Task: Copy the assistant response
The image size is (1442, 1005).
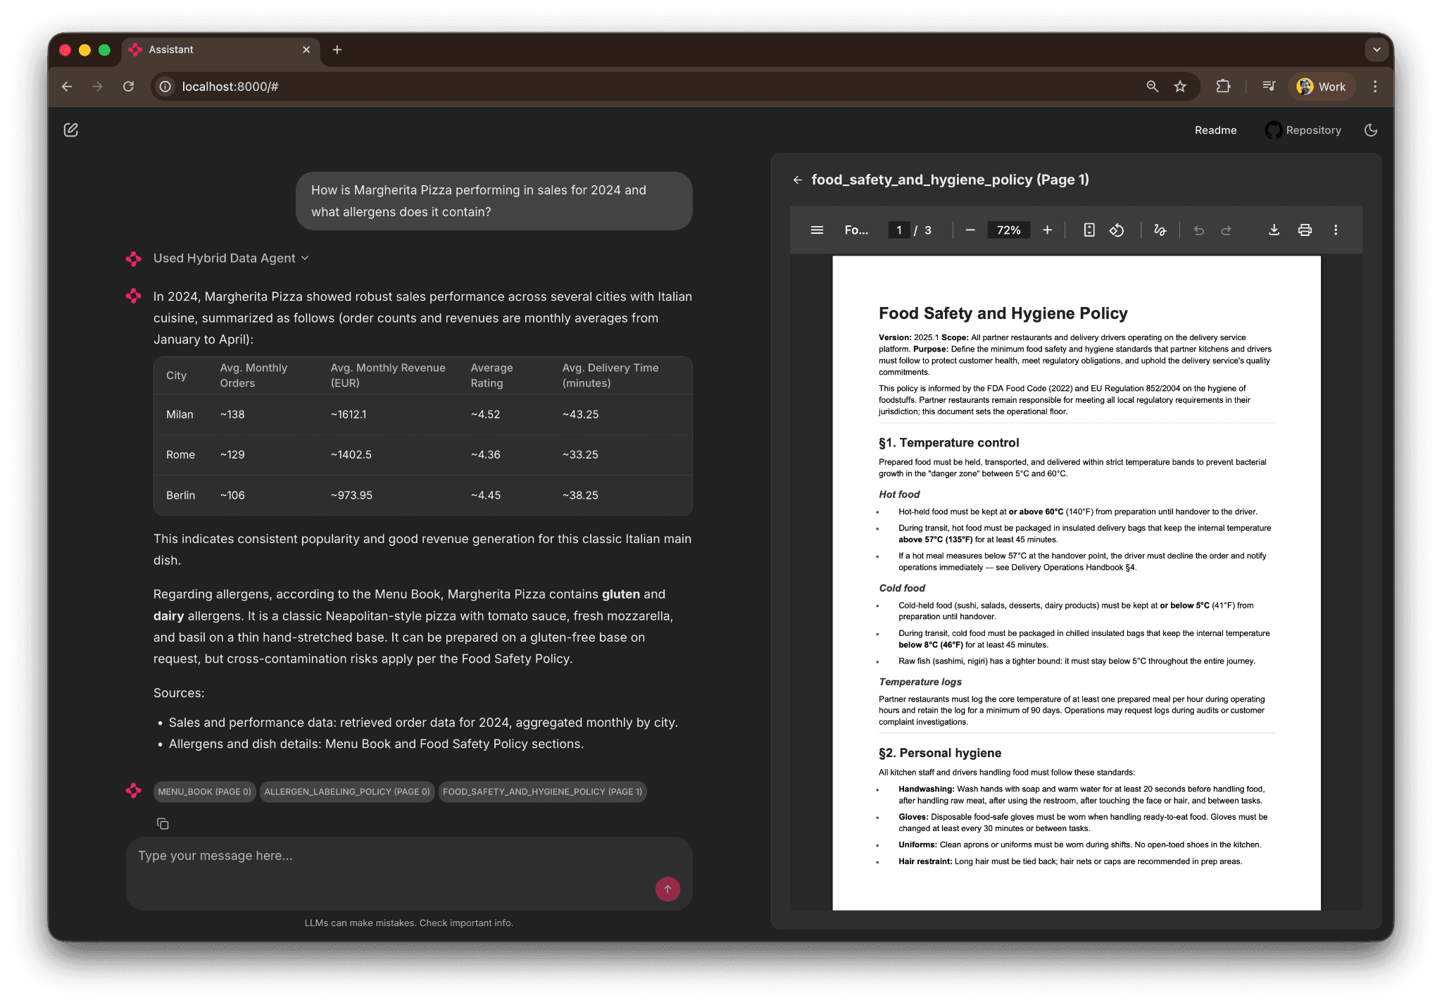Action: [x=163, y=823]
